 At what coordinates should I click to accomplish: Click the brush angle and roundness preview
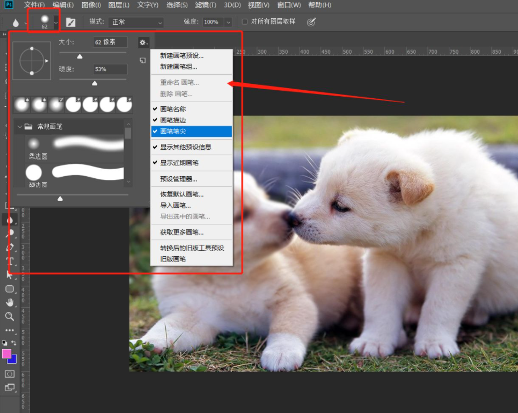click(32, 61)
